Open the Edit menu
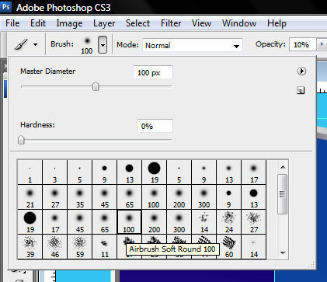327x282 pixels. pos(38,23)
